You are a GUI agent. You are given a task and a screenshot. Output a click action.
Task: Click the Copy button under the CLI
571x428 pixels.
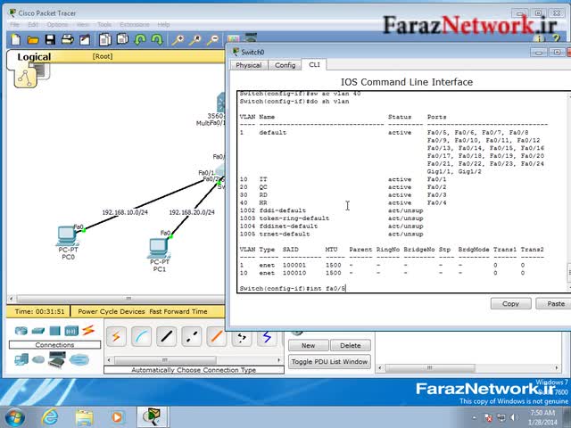(510, 303)
